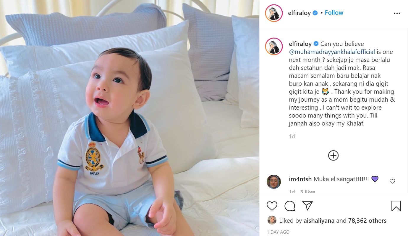This screenshot has height=236, width=408.
Task: Like the post with the heart icon
Action: coord(272,206)
